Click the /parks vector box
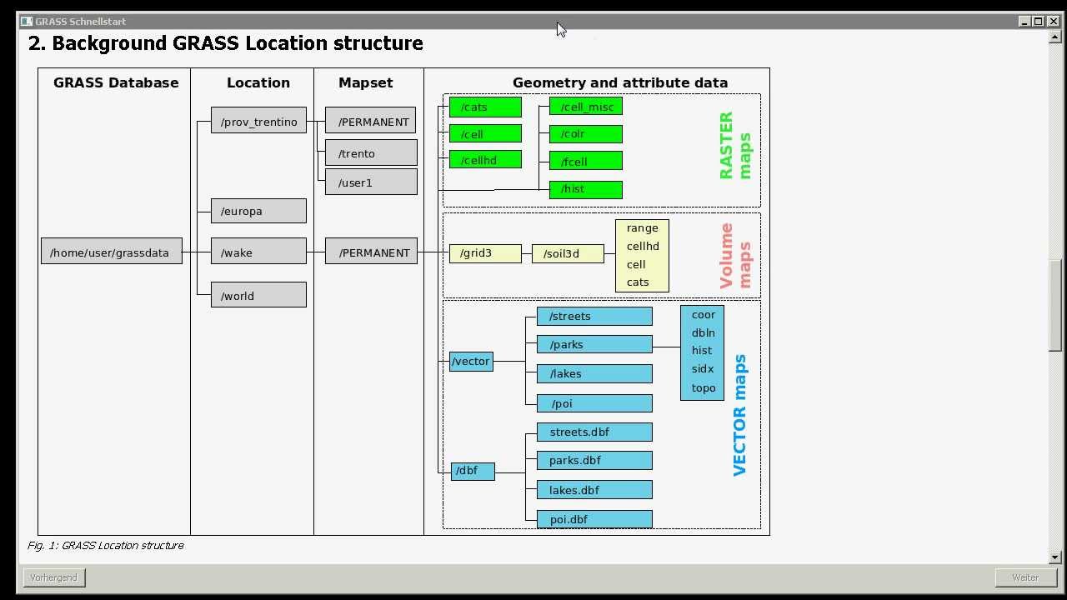This screenshot has width=1067, height=600. click(x=594, y=344)
